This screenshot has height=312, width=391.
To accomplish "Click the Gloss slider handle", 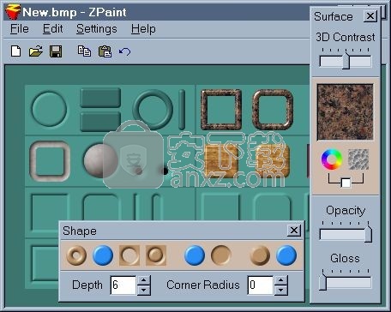I will pyautogui.click(x=322, y=282).
